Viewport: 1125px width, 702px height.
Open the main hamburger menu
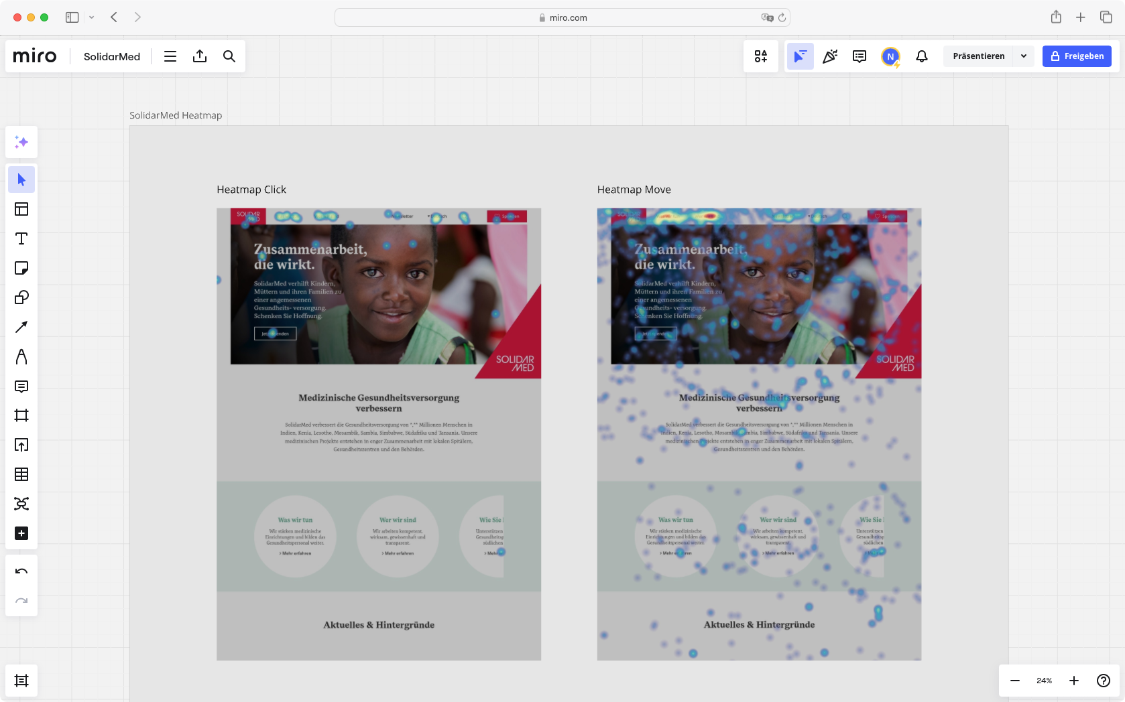pos(170,56)
